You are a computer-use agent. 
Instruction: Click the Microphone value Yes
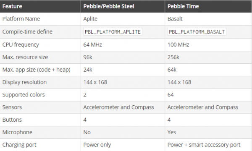[172, 132]
